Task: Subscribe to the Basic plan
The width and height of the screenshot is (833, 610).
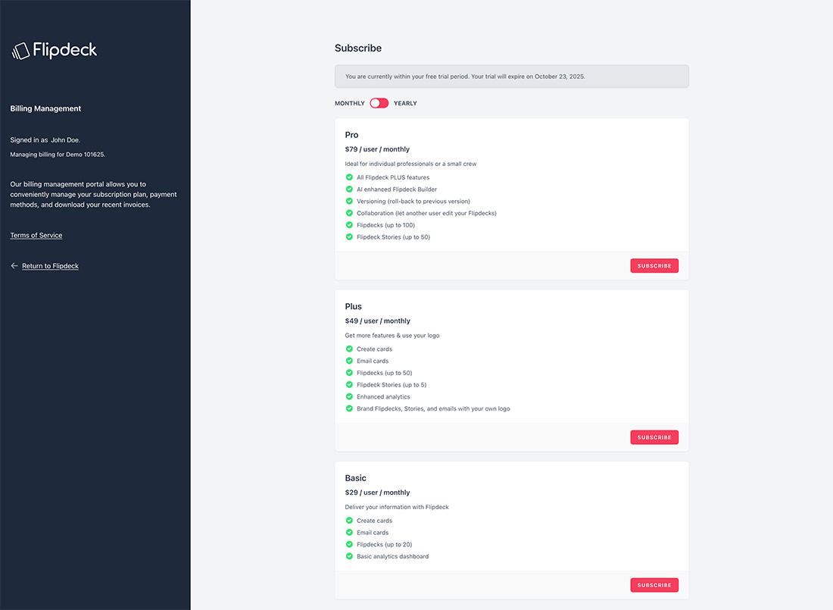Action: click(654, 584)
